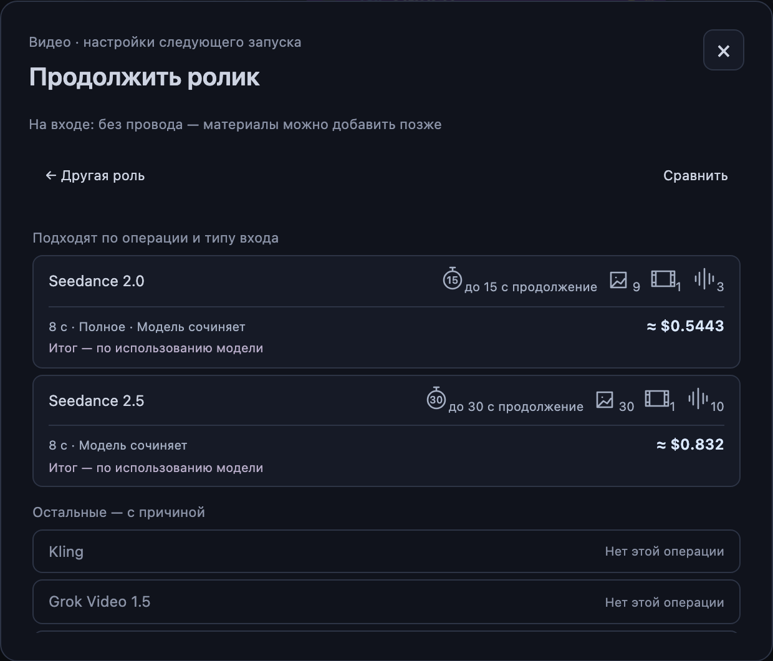
Task: Select the Seedance 2.0 model name
Action: click(x=97, y=281)
